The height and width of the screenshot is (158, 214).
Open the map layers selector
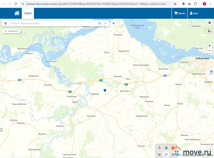click(x=209, y=23)
